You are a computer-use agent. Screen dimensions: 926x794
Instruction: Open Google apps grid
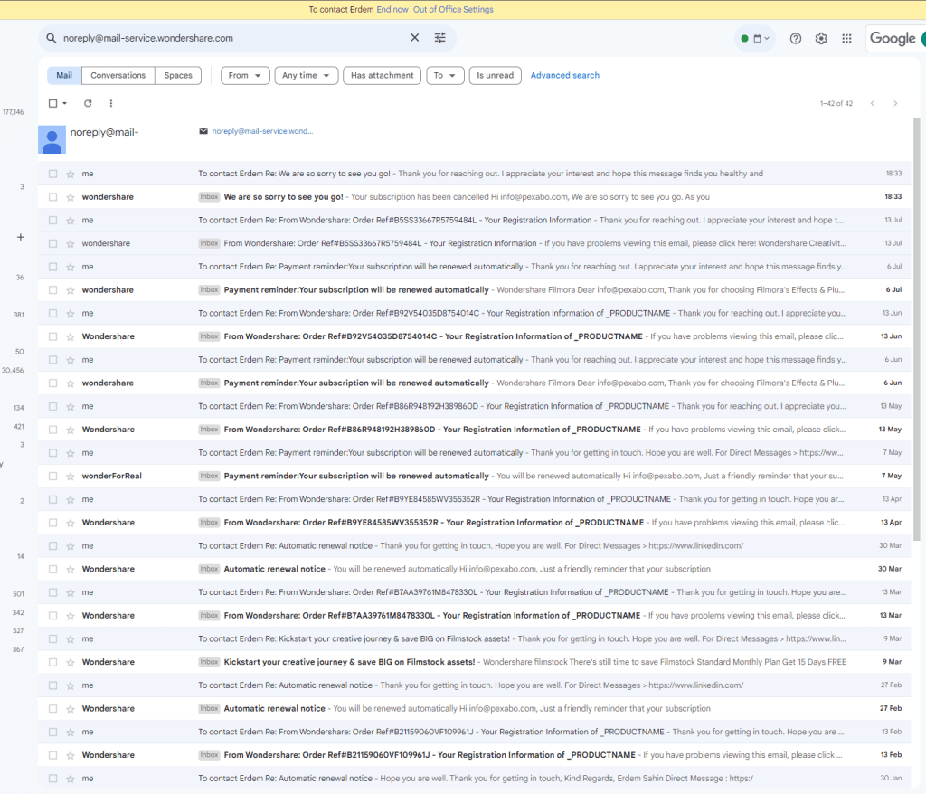tap(846, 38)
